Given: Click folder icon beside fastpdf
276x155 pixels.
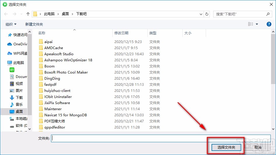Looking at the screenshot, I should (x=41, y=84).
